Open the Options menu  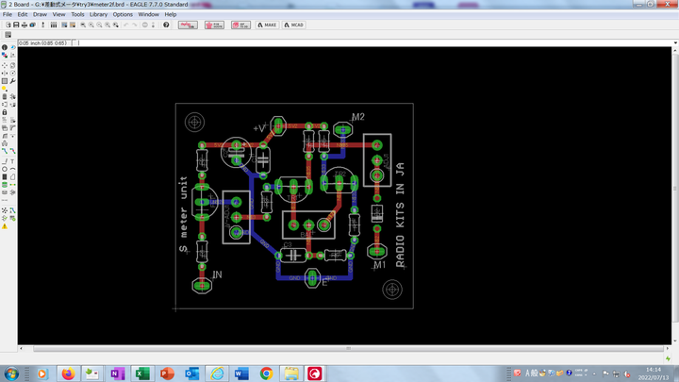pos(123,15)
